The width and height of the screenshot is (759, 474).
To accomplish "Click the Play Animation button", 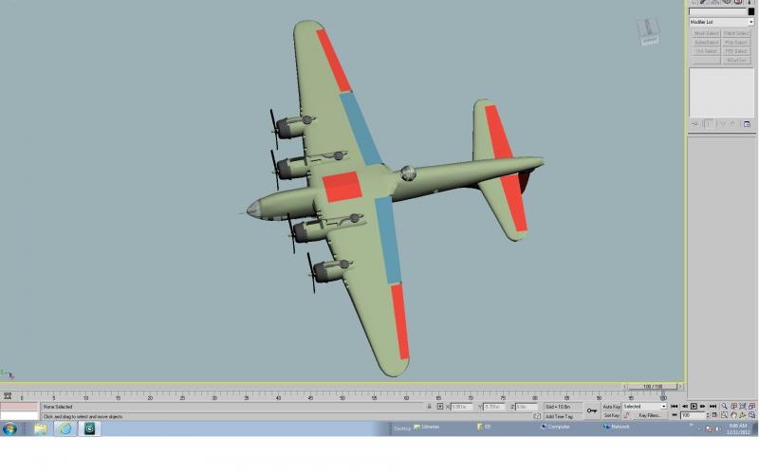I will (694, 407).
